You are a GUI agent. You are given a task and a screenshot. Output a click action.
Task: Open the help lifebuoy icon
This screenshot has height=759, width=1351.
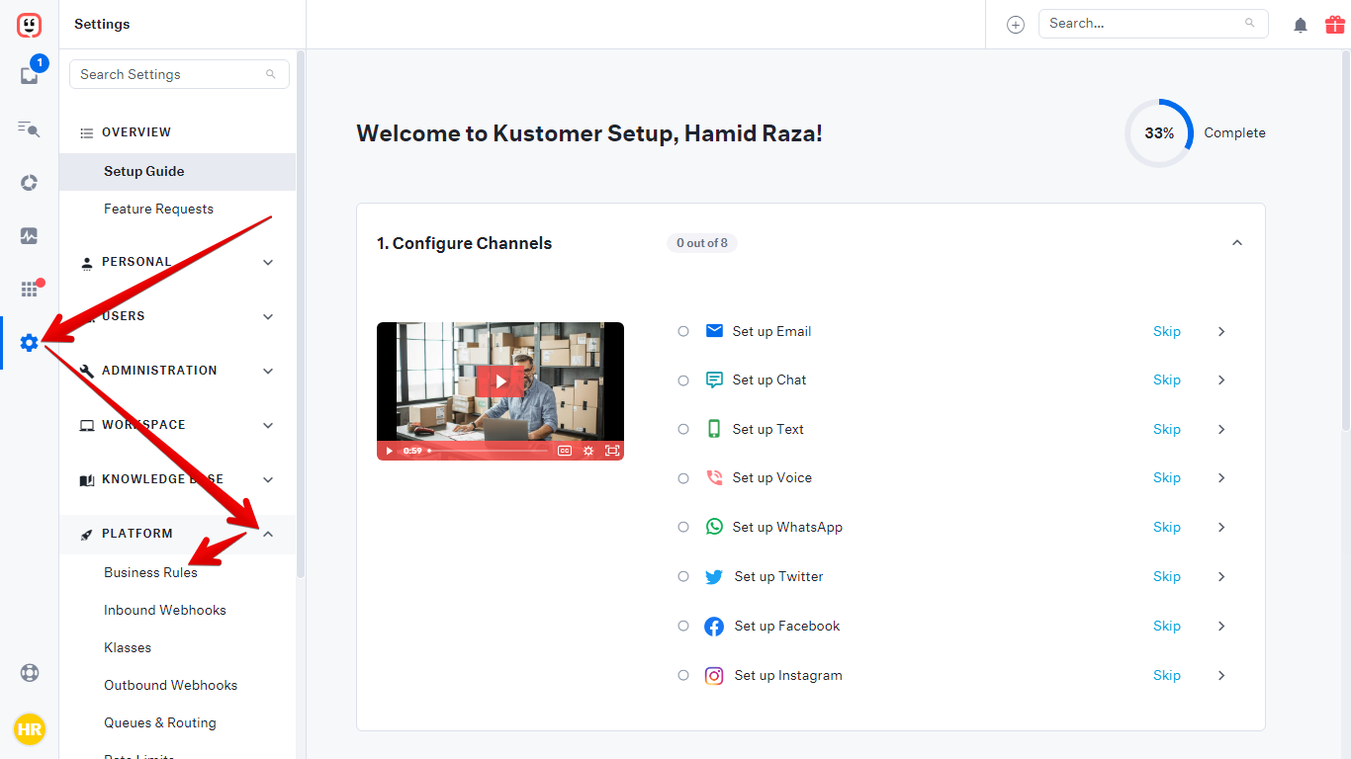coord(30,673)
